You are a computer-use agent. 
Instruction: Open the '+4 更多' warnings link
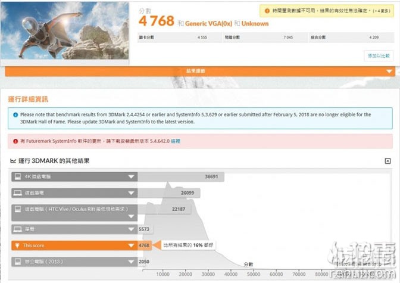click(382, 11)
